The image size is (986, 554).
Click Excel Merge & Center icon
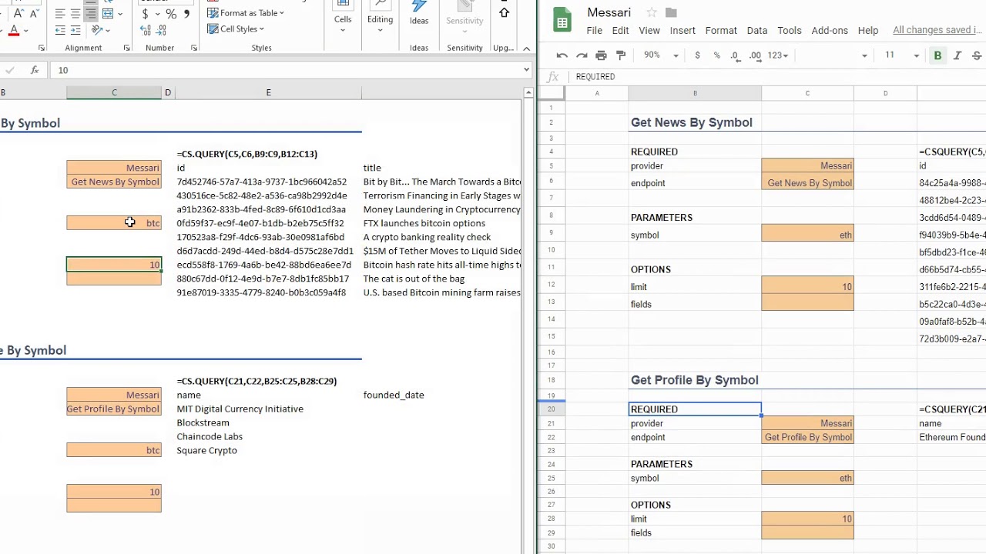[x=108, y=14]
